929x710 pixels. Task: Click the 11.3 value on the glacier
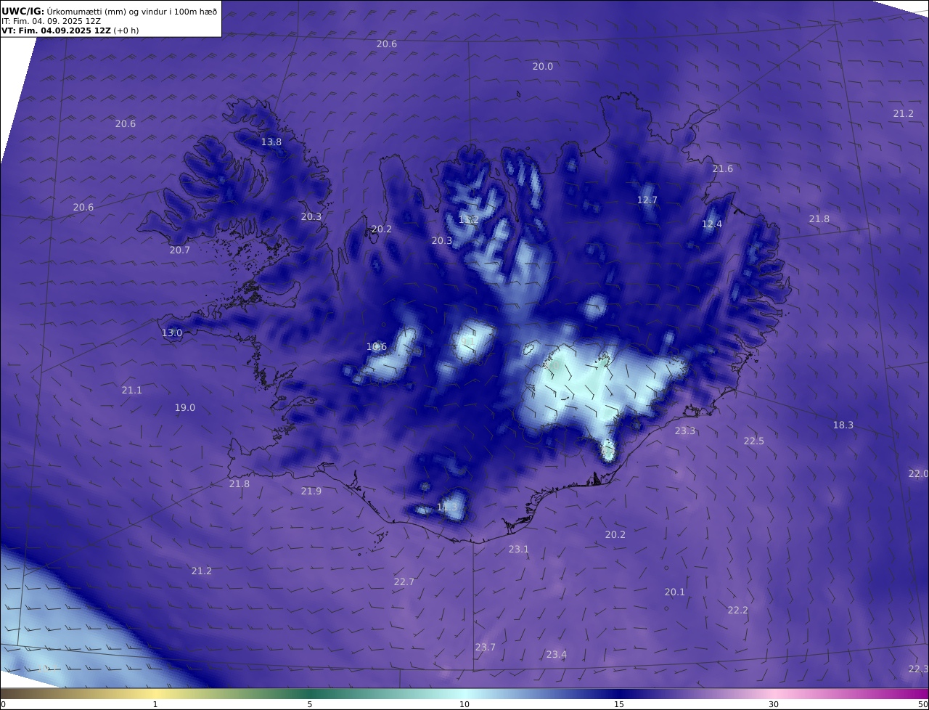point(448,507)
